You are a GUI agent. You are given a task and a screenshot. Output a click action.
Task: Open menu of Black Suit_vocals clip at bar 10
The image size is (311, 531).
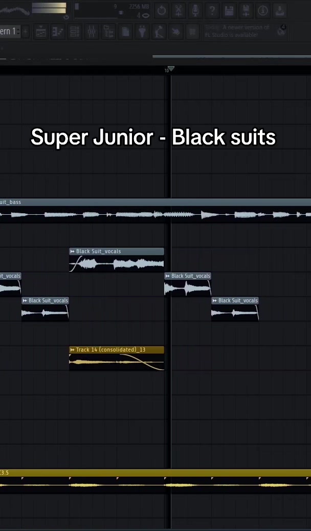click(x=167, y=276)
